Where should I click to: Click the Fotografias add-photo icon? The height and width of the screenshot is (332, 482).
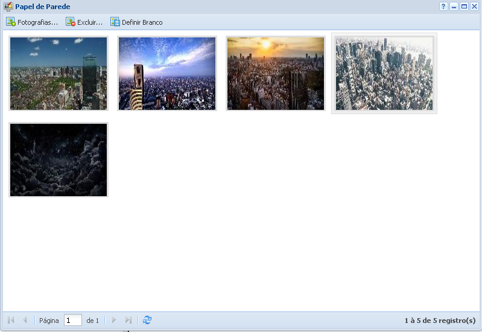(x=11, y=22)
